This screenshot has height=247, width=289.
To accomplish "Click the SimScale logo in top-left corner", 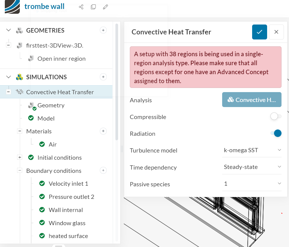I will [x=11, y=7].
